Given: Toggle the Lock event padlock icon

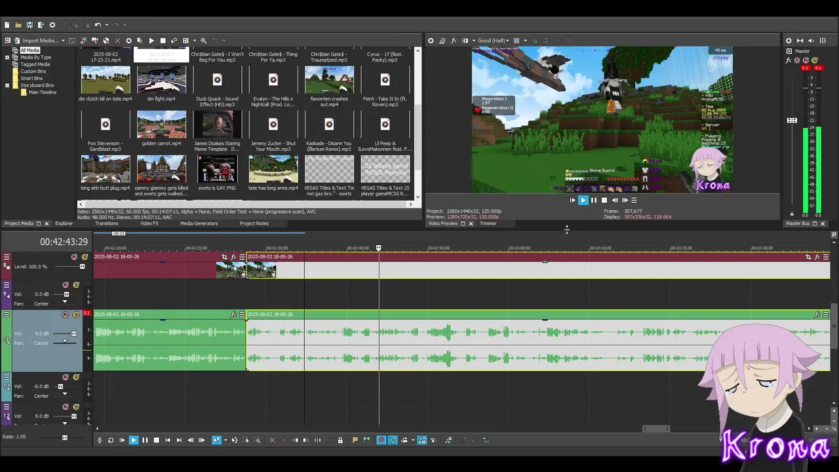Looking at the screenshot, I should [340, 441].
